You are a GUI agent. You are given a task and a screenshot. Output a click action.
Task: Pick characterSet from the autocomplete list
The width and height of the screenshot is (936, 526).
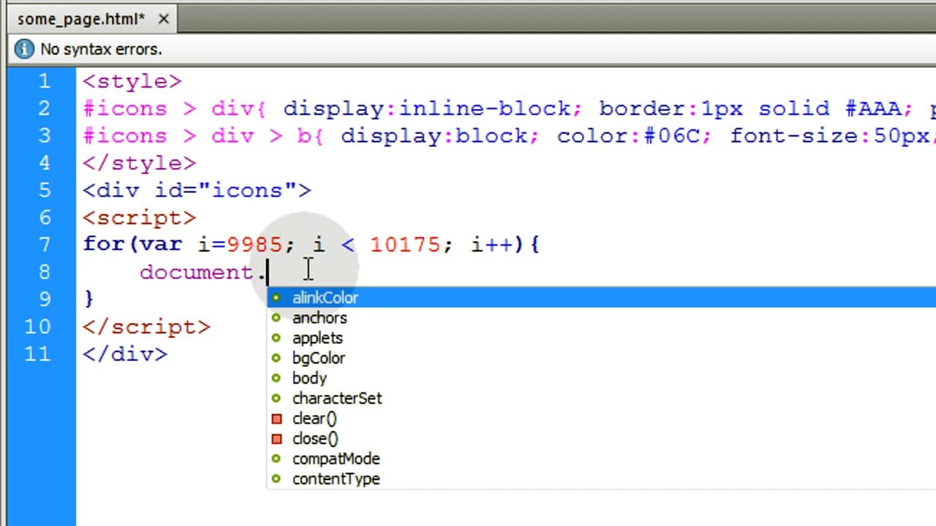pos(601,398)
